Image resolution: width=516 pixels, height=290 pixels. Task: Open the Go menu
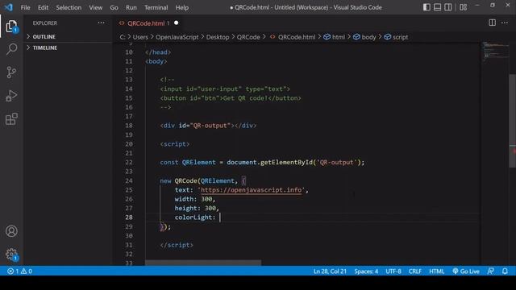coord(114,7)
